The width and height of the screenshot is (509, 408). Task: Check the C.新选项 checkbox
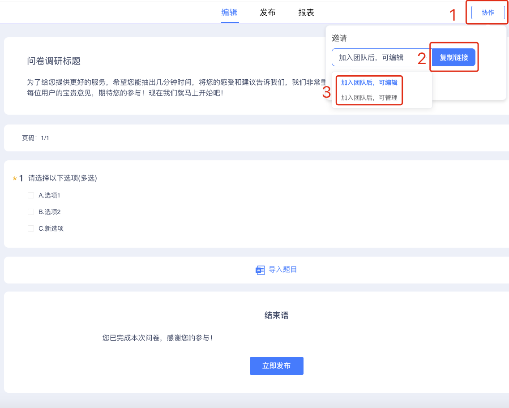point(31,228)
